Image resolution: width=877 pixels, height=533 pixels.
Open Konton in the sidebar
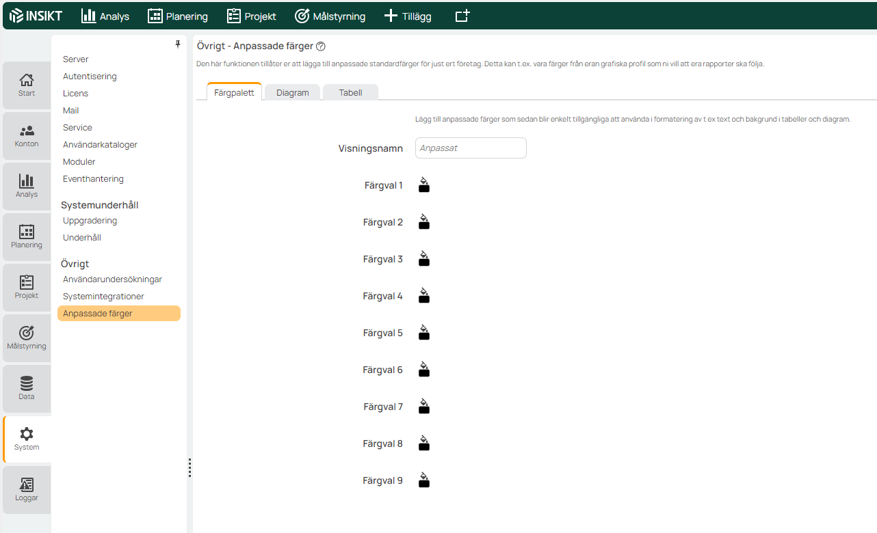coord(27,135)
